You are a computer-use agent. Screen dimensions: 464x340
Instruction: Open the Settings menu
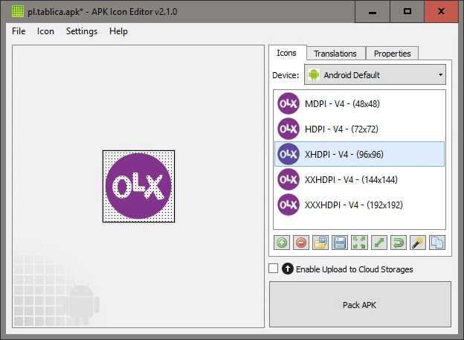click(82, 31)
